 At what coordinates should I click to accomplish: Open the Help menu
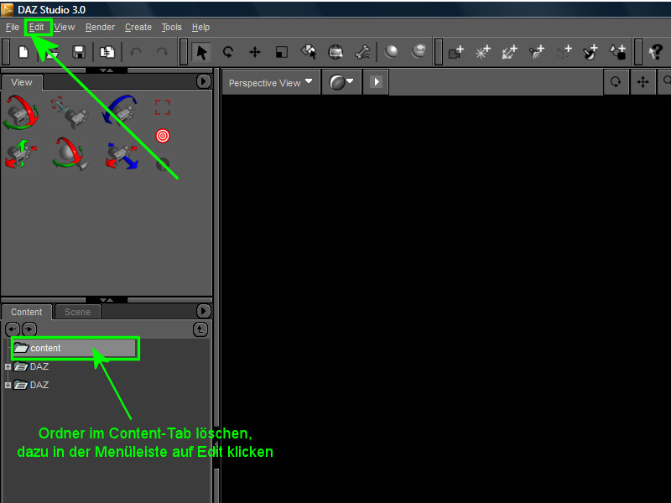(200, 28)
